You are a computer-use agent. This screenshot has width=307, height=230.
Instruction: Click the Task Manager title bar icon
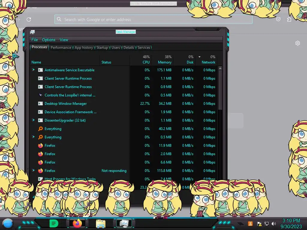point(32,32)
